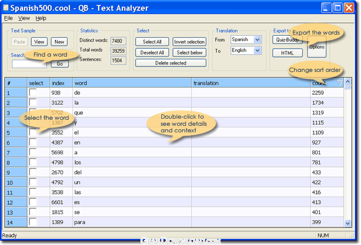Focus the Search input field

coord(29,64)
